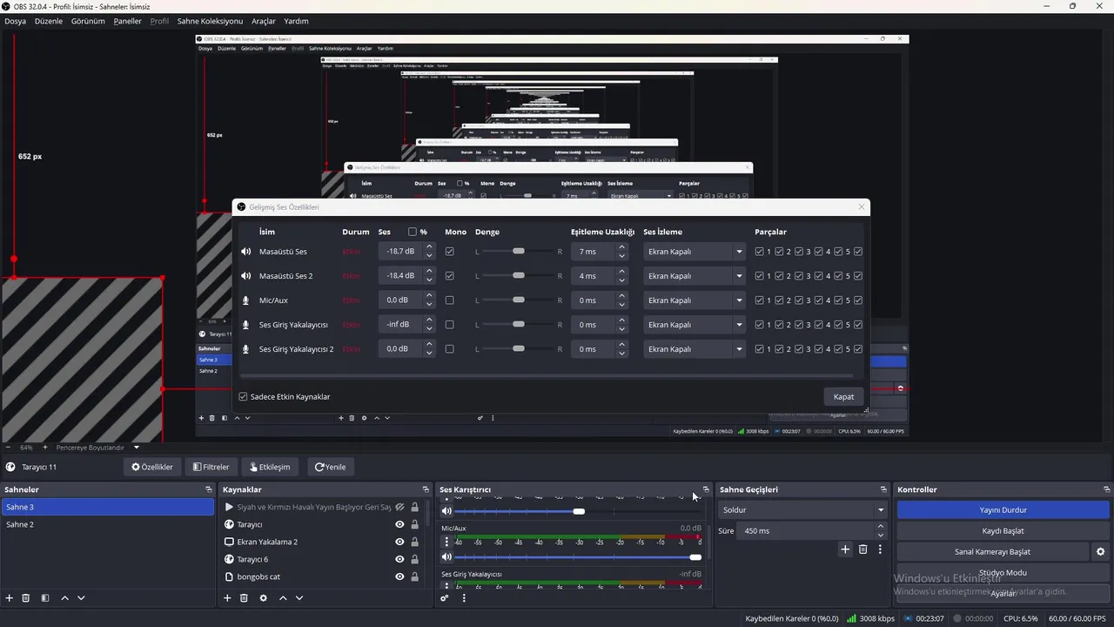
Task: Open virtual camera settings gear
Action: click(1100, 552)
